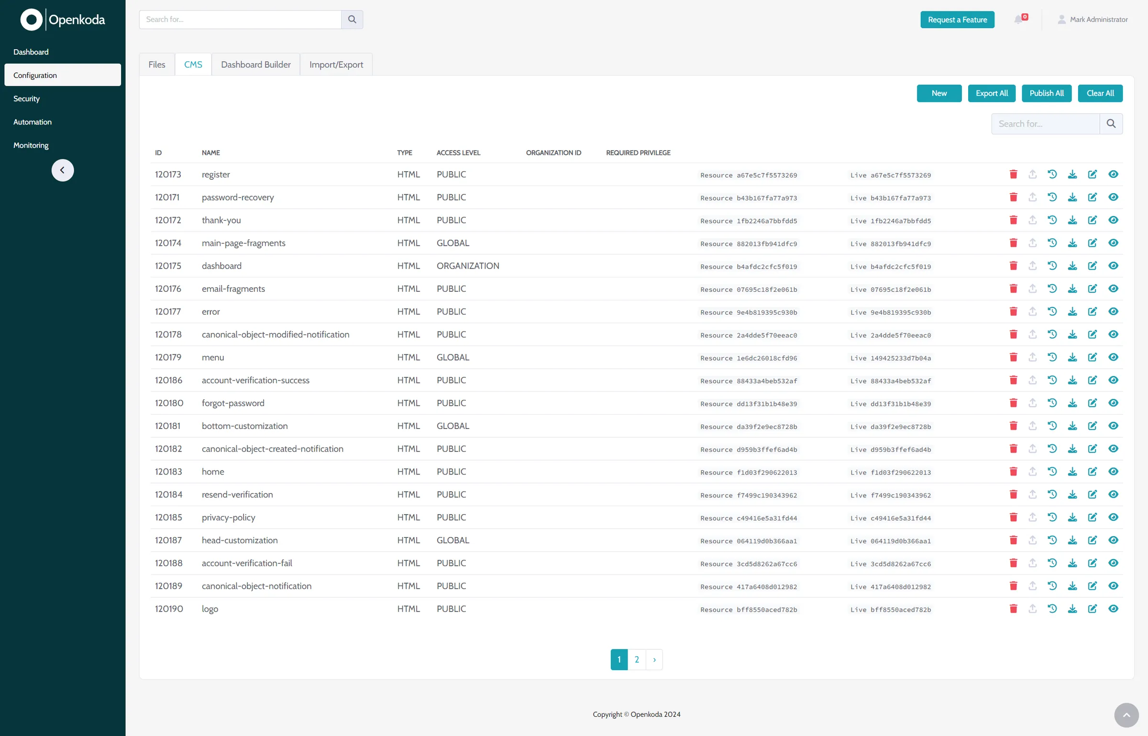Image resolution: width=1148 pixels, height=736 pixels.
Task: Download the home page content
Action: tap(1072, 472)
